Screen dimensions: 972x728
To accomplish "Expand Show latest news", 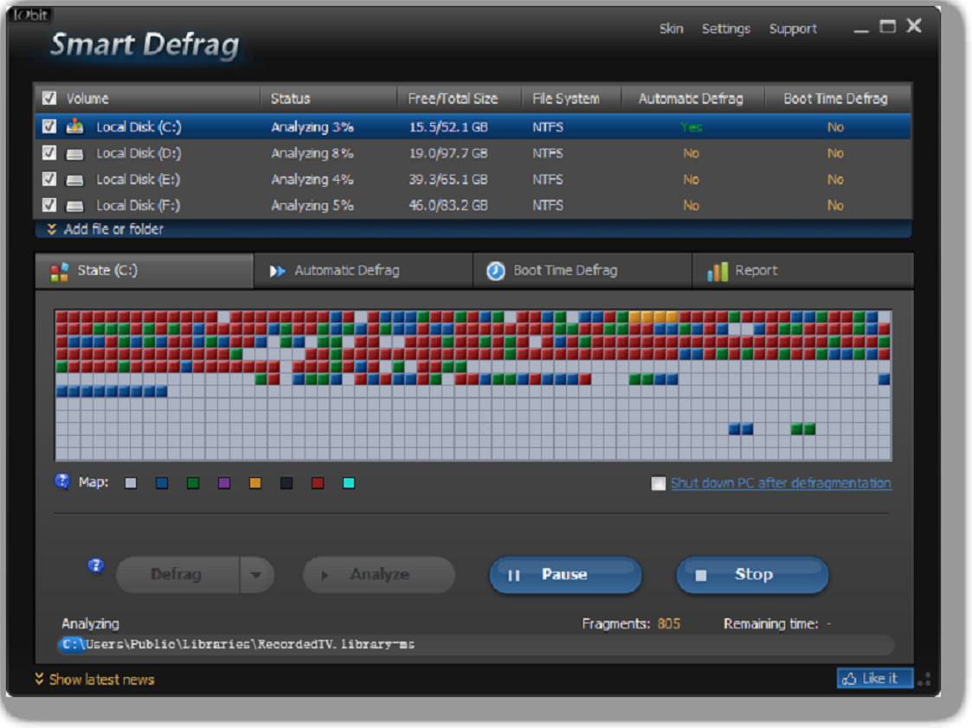I will pyautogui.click(x=94, y=679).
